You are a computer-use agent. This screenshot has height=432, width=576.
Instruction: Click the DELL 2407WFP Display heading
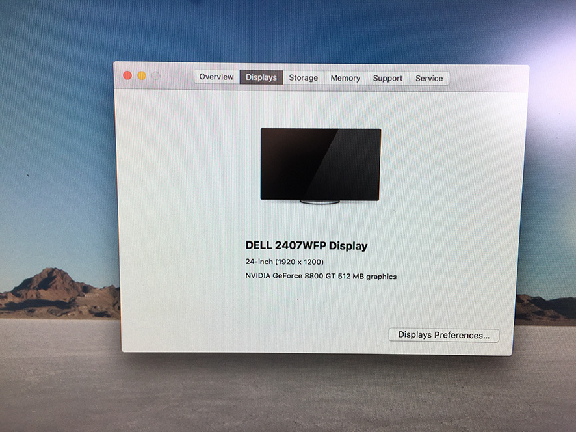(306, 246)
